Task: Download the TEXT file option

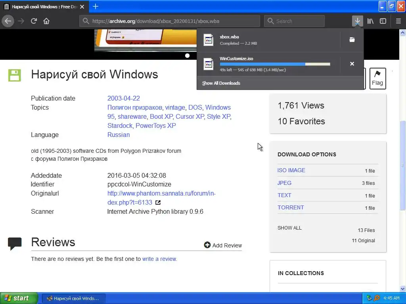Action: 284,195
